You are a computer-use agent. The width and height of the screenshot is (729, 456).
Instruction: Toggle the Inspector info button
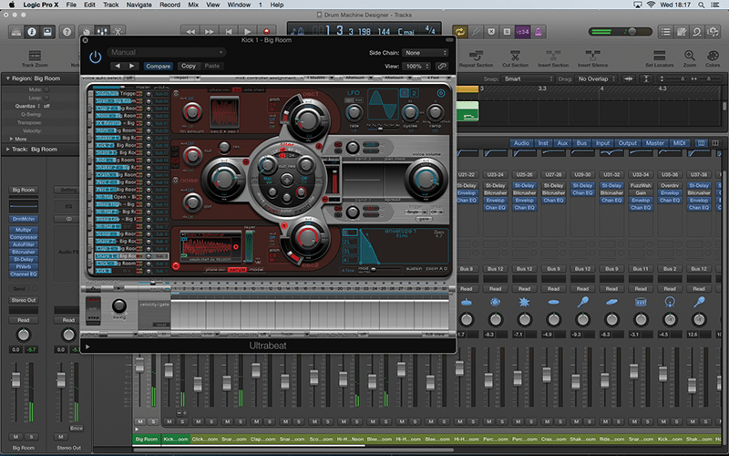pos(32,32)
